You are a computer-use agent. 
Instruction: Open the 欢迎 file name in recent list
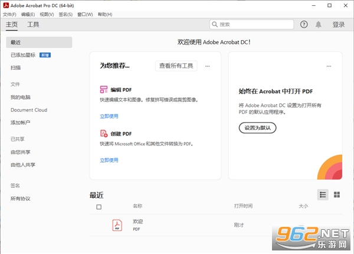point(137,222)
